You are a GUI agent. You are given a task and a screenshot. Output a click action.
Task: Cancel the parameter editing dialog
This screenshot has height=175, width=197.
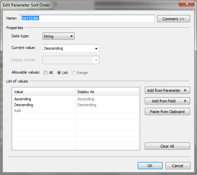click(178, 166)
